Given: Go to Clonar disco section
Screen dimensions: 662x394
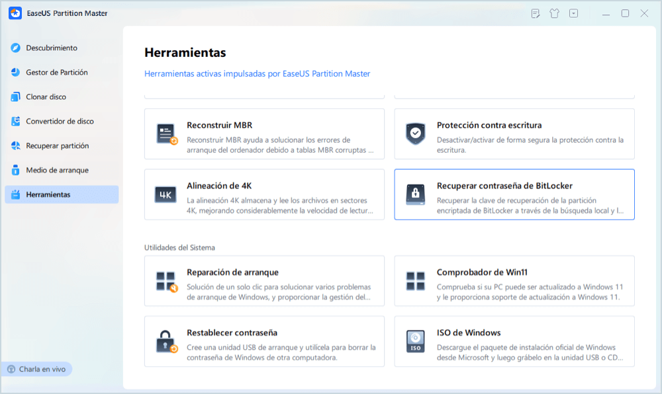Looking at the screenshot, I should pyautogui.click(x=62, y=97).
